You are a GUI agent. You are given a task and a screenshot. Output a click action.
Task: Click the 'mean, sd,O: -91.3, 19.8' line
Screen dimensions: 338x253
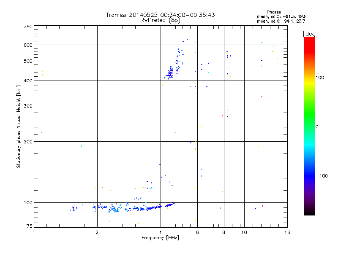281,16
